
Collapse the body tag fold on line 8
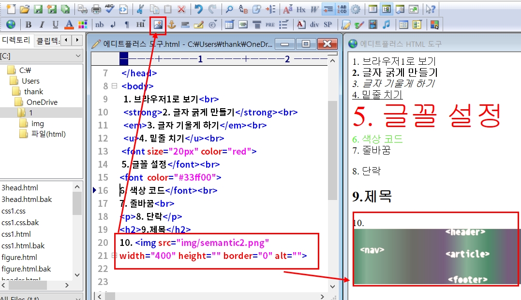114,86
